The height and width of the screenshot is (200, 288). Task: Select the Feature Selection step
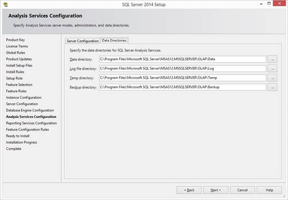pyautogui.click(x=19, y=85)
